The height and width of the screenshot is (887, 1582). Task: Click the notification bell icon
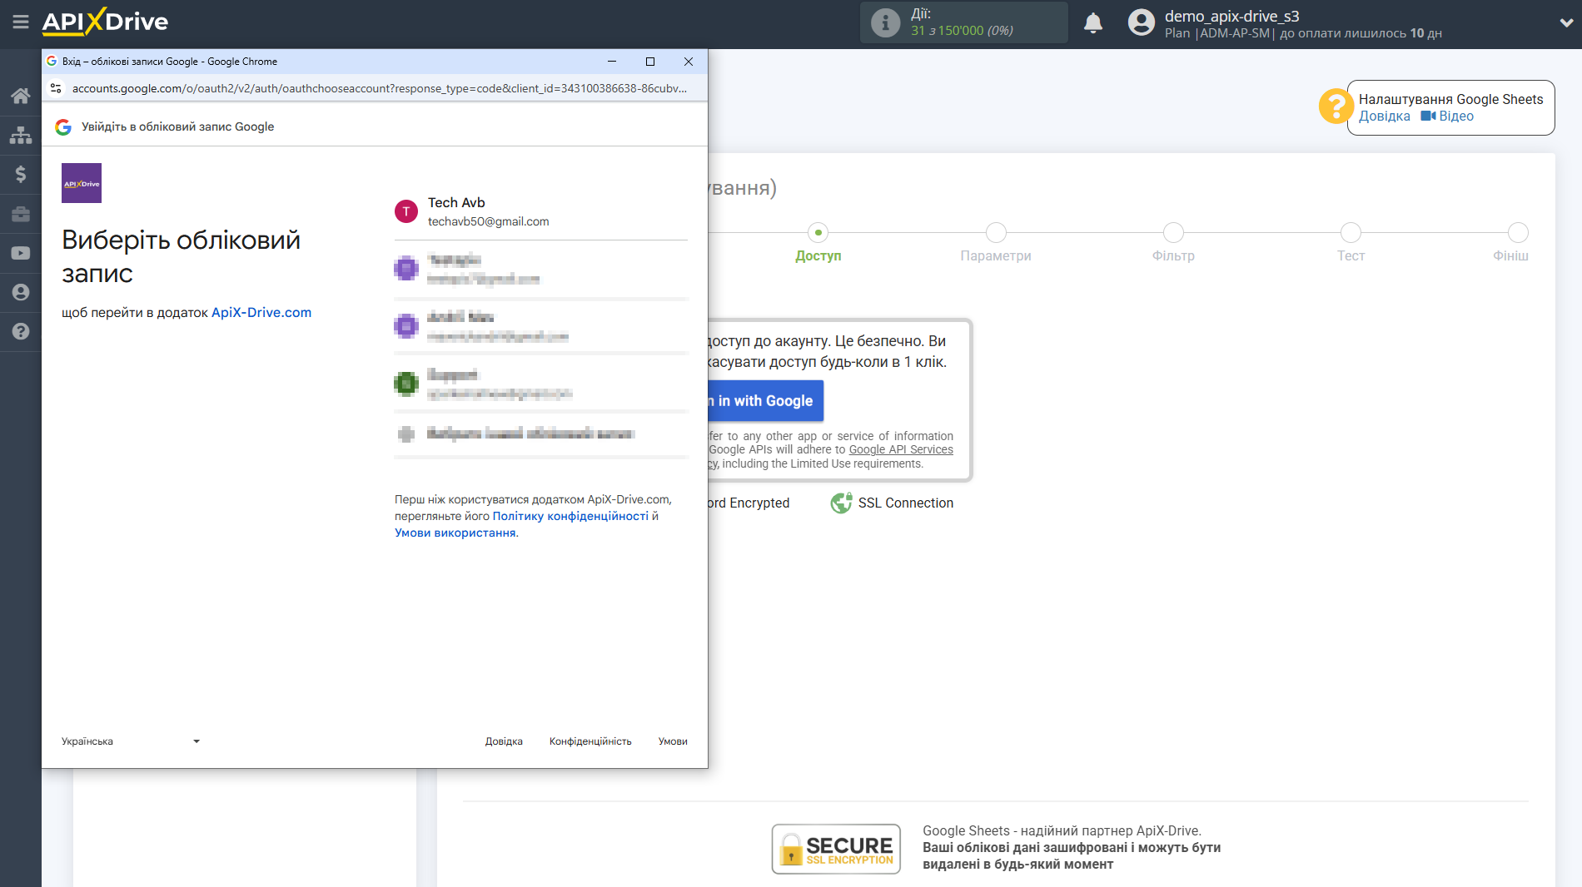[x=1093, y=23]
